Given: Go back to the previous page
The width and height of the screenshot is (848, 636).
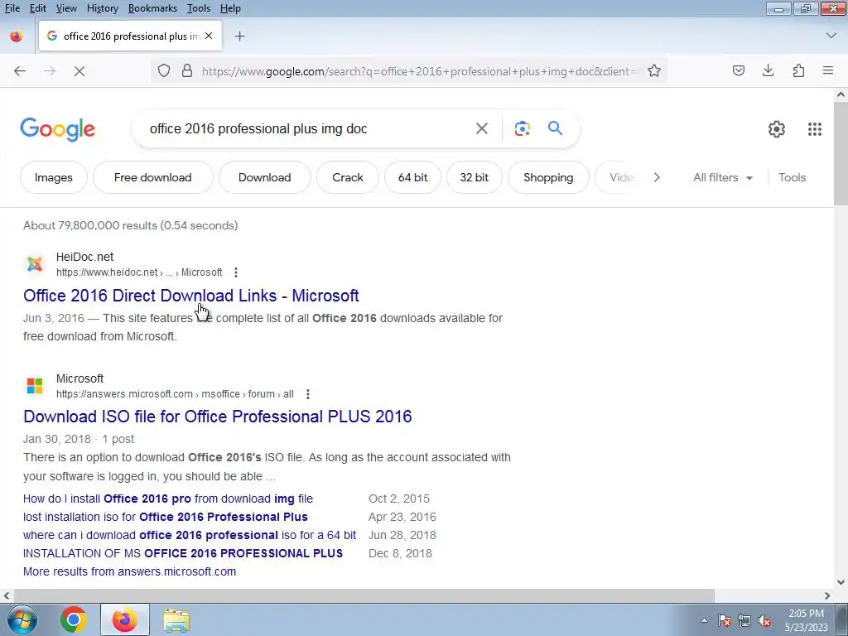Looking at the screenshot, I should 20,71.
